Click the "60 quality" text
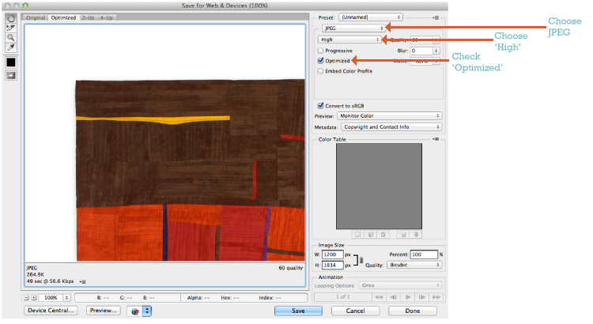Screen dimensions: 593x324 (291, 268)
